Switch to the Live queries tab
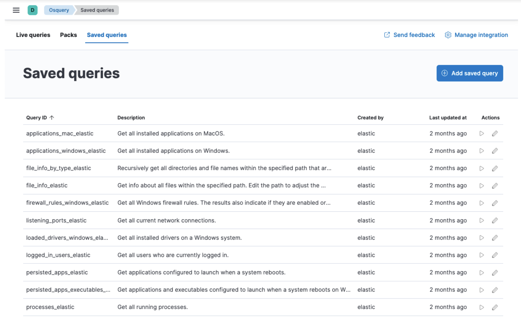This screenshot has width=521, height=319. pos(33,35)
